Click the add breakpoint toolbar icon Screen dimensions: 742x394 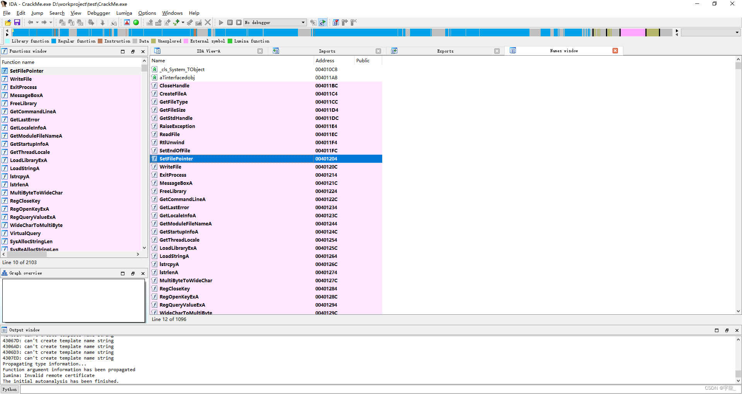pos(344,22)
